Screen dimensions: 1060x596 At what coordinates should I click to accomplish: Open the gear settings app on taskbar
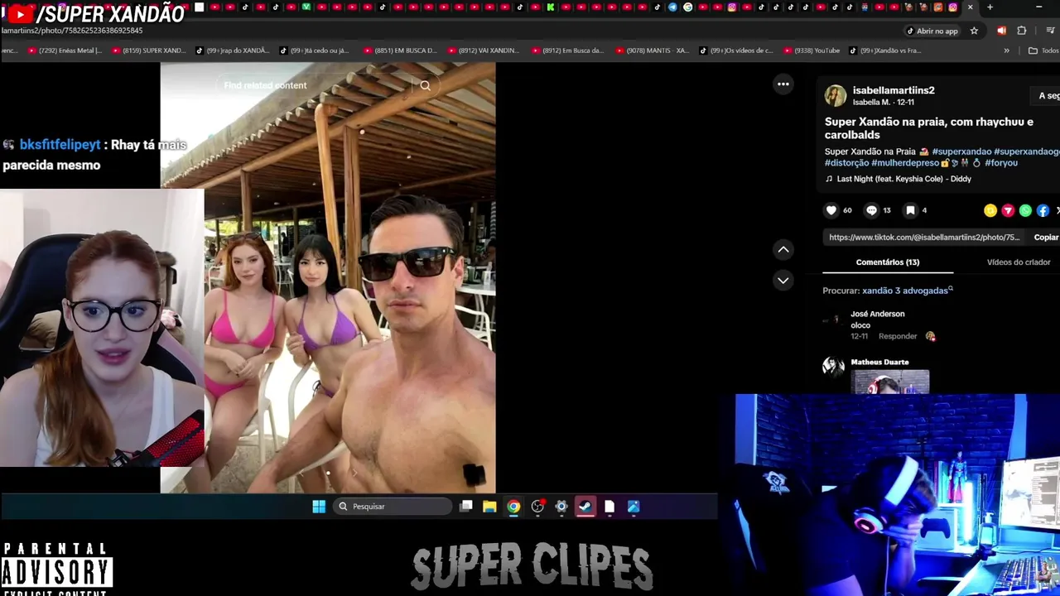click(561, 507)
